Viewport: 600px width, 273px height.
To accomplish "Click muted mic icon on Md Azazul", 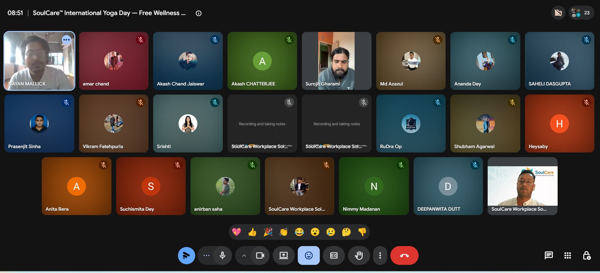I will click(438, 40).
